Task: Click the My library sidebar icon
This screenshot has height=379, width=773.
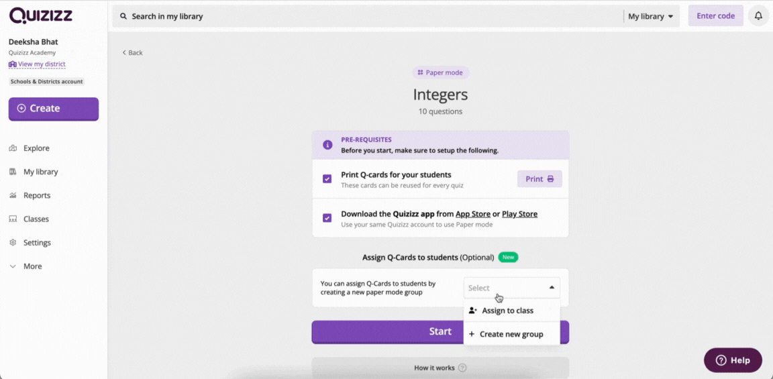Action: (13, 172)
